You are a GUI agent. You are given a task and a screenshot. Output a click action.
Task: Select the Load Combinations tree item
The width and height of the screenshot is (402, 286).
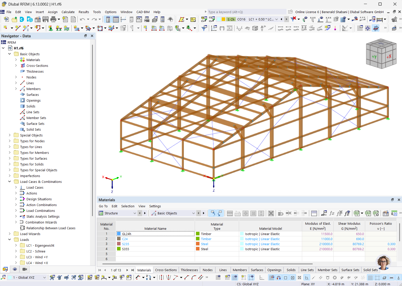[41, 211]
